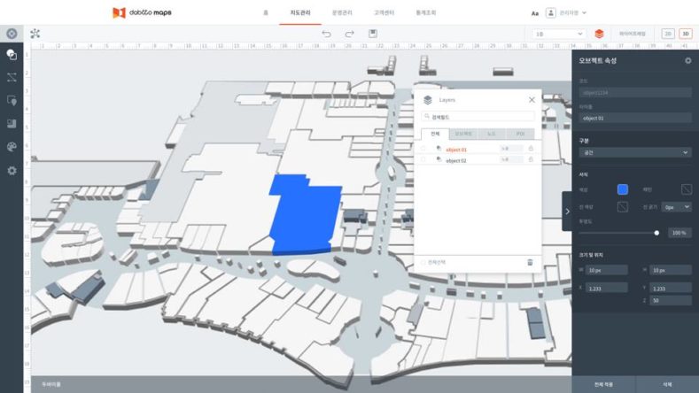Click the blue fill color swatch
Image resolution: width=699 pixels, height=393 pixels.
(x=623, y=189)
